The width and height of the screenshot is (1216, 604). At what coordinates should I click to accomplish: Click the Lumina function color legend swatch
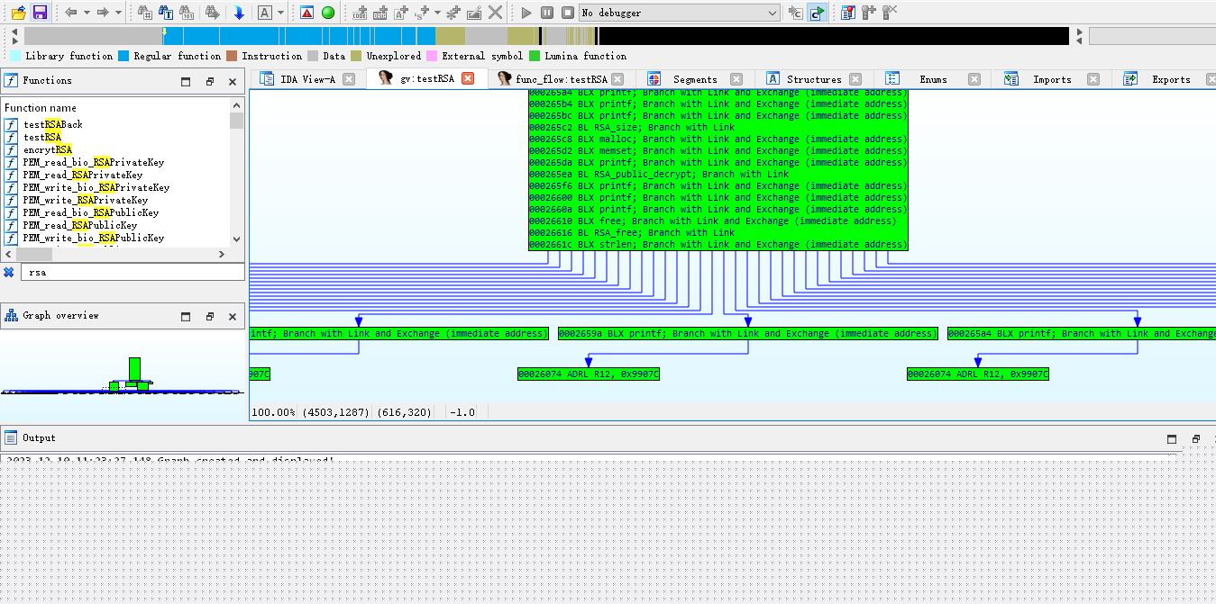[535, 56]
